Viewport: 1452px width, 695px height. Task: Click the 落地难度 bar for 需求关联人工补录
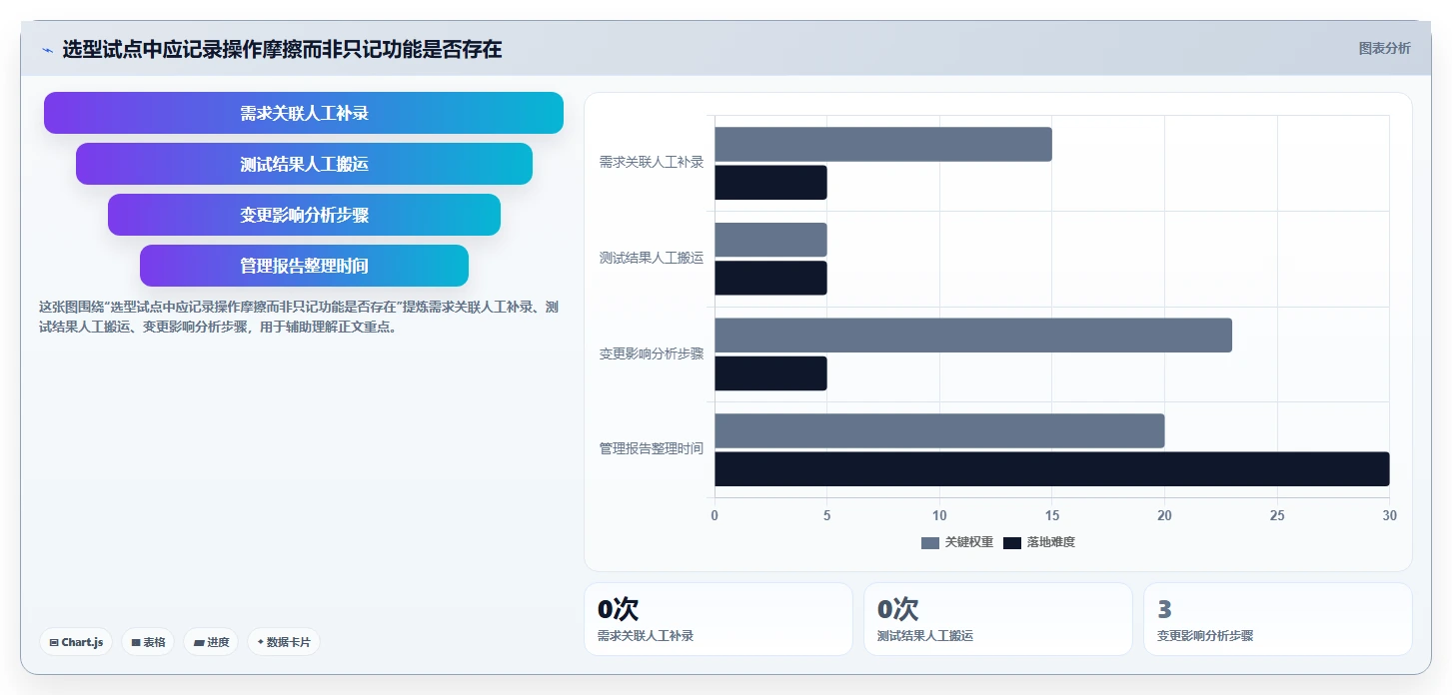[x=770, y=183]
